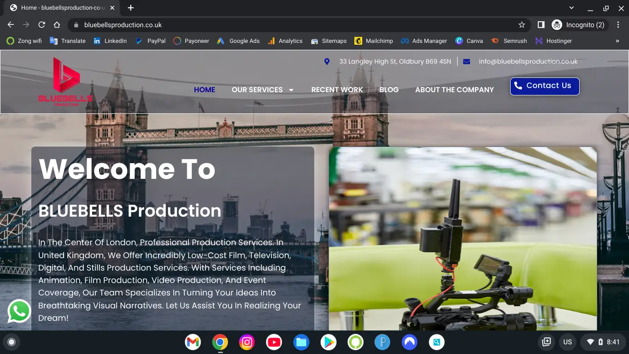Click the Bluebells Production logo
Viewport: 629px width, 354px height.
pos(65,82)
